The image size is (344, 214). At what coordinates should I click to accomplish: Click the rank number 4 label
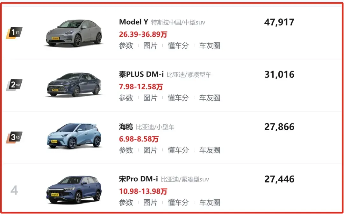click(14, 190)
